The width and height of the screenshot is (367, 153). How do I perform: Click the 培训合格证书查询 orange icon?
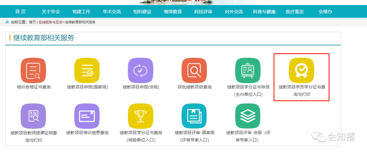[x=33, y=70]
